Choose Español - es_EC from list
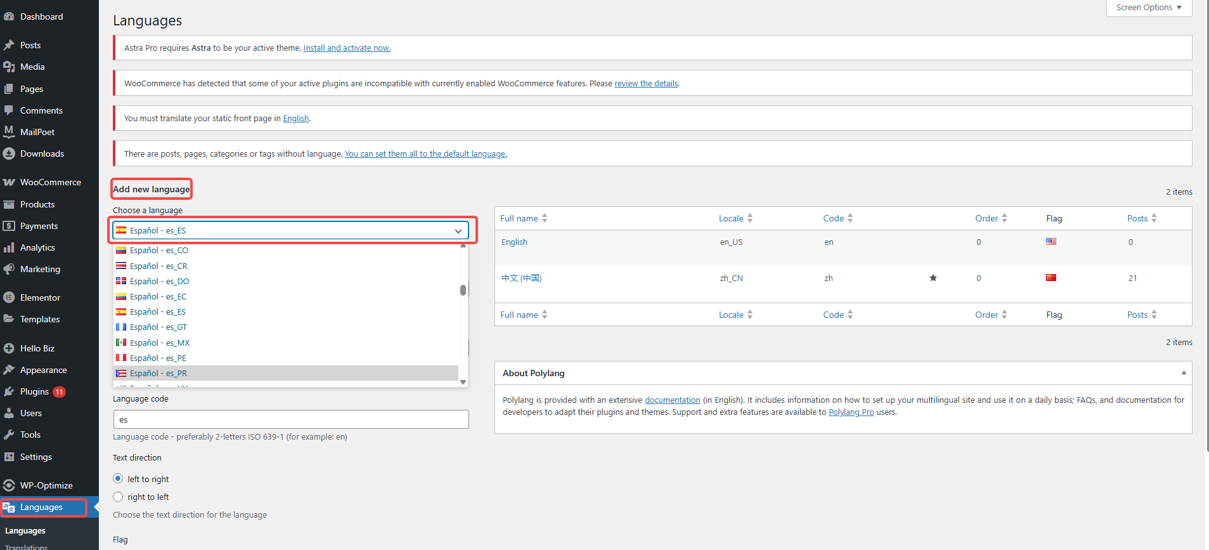Image resolution: width=1209 pixels, height=550 pixels. click(x=286, y=296)
